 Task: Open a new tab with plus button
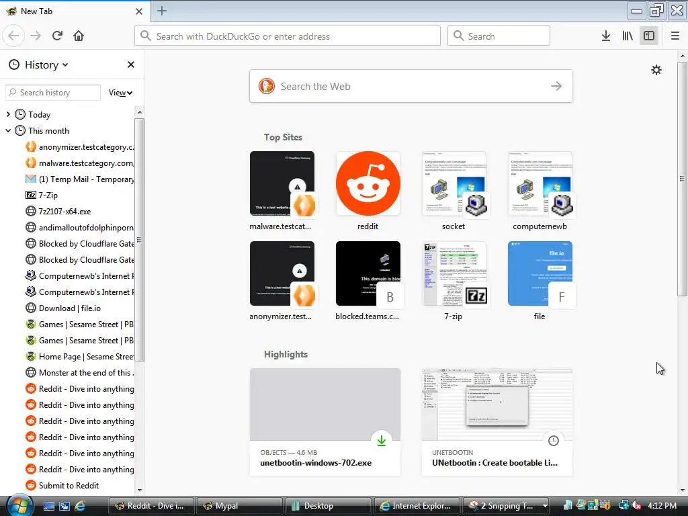pos(162,11)
